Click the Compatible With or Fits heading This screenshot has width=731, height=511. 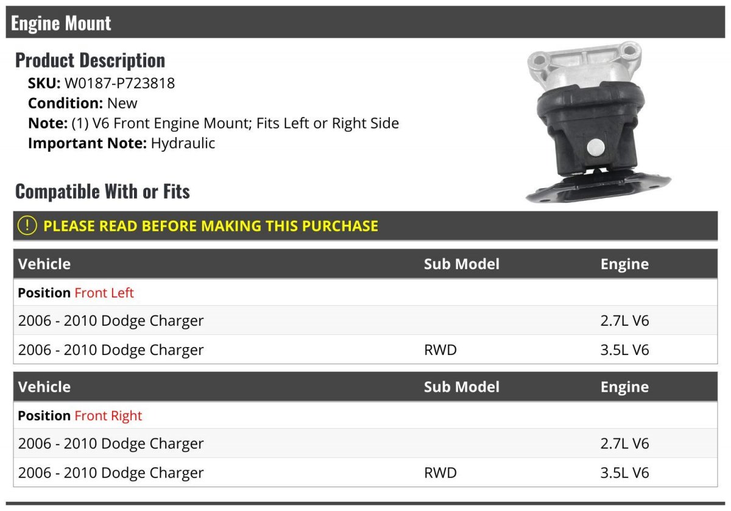pyautogui.click(x=102, y=191)
